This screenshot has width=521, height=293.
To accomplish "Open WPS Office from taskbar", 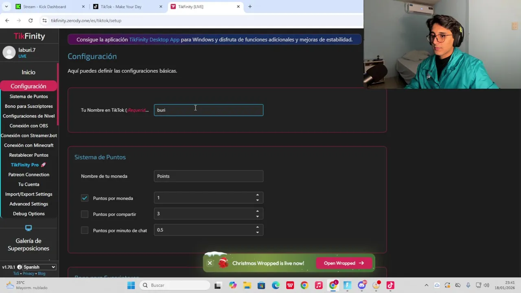I will coord(290,285).
